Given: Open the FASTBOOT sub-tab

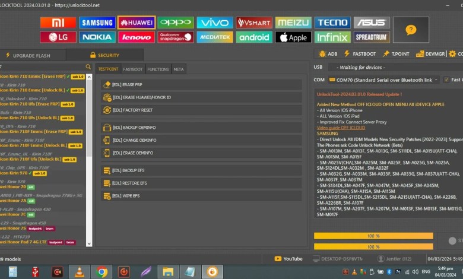Looking at the screenshot, I should click(x=132, y=69).
